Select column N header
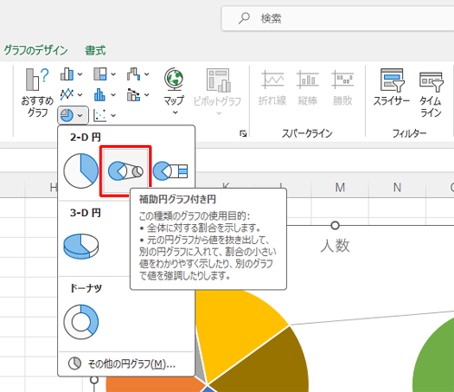This screenshot has height=392, width=454. coord(397,188)
